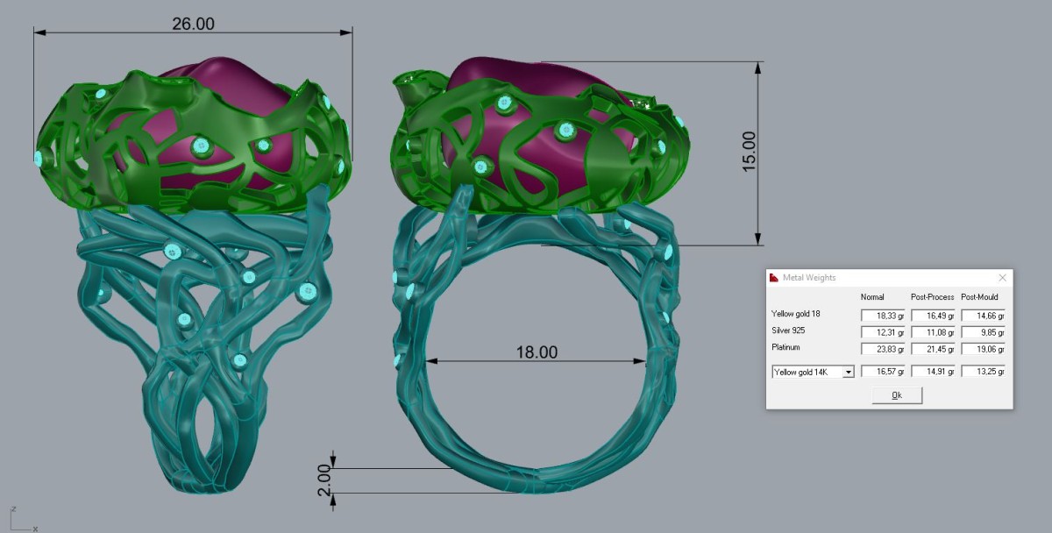The height and width of the screenshot is (533, 1052).
Task: Select the Yellow gold 18 Post-Process field 16,49 gr
Action: (x=933, y=315)
